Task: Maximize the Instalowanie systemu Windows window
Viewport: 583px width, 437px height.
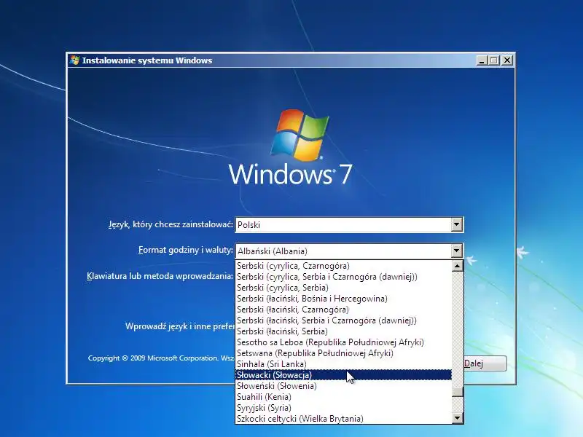Action: (494, 60)
